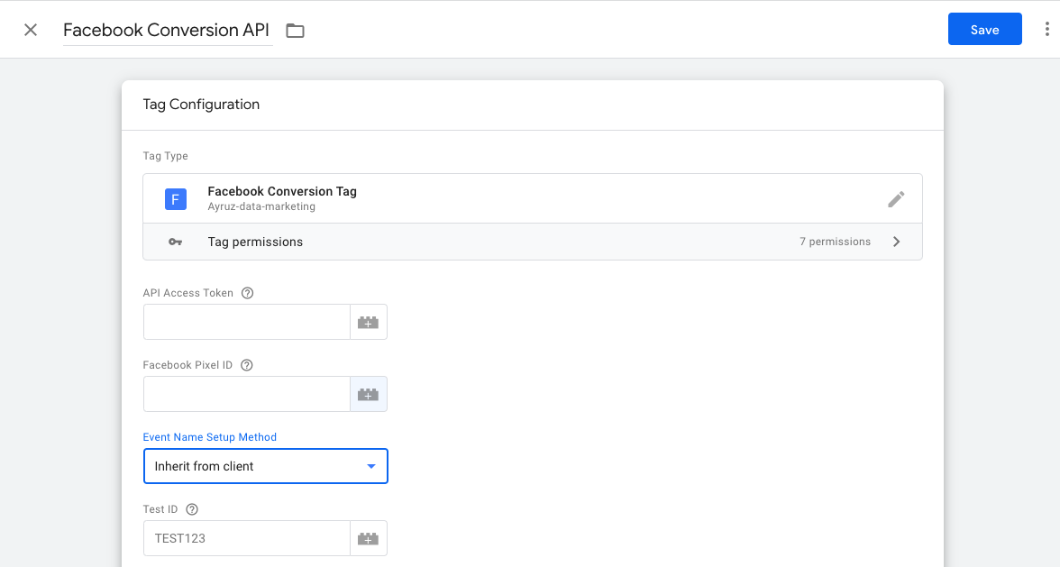Viewport: 1060px width, 567px height.
Task: Click the Tag Type label
Action: (166, 156)
